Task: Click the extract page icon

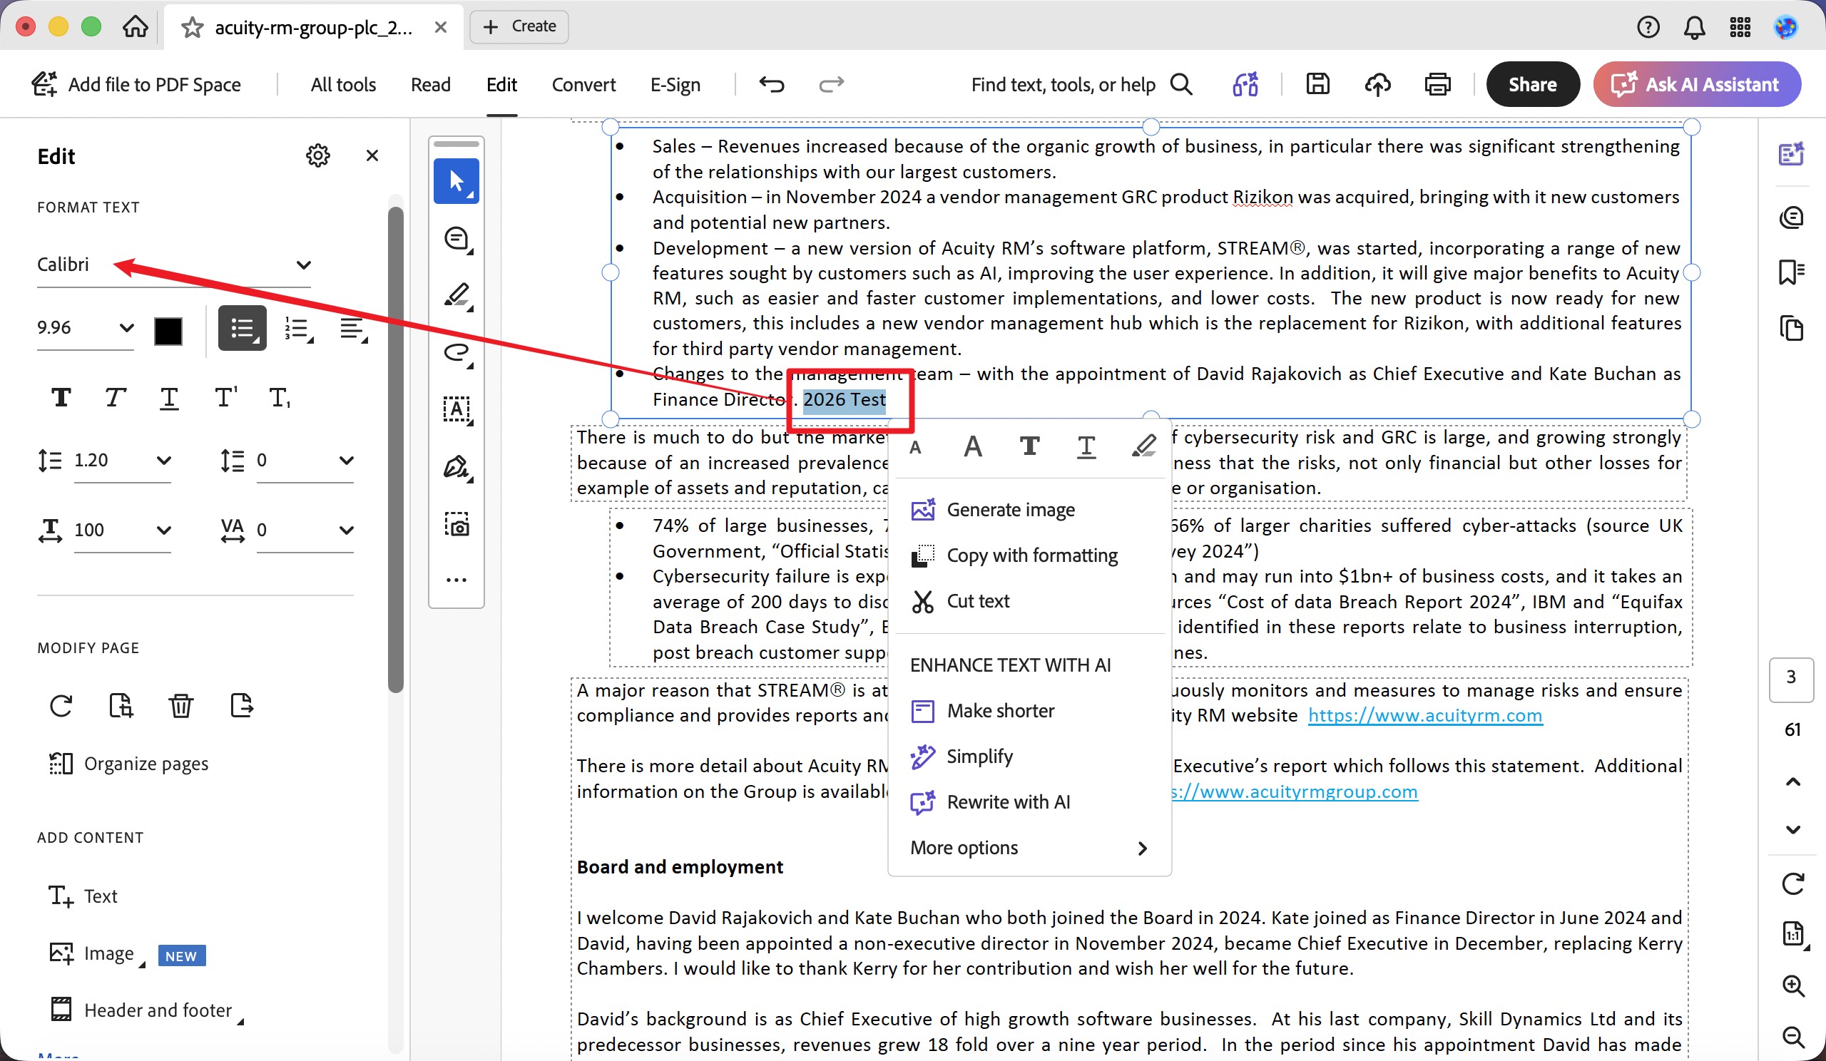Action: tap(241, 704)
